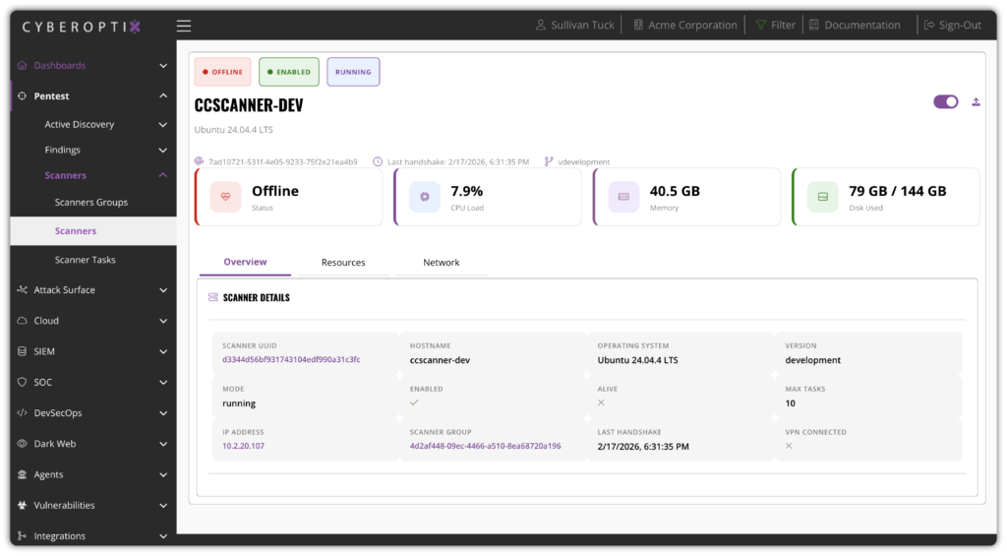Click the Running mode badge

(x=353, y=72)
